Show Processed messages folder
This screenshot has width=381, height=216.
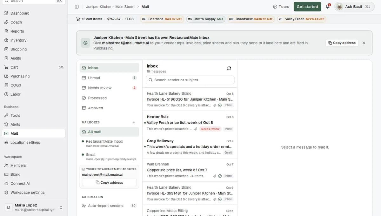(109, 98)
